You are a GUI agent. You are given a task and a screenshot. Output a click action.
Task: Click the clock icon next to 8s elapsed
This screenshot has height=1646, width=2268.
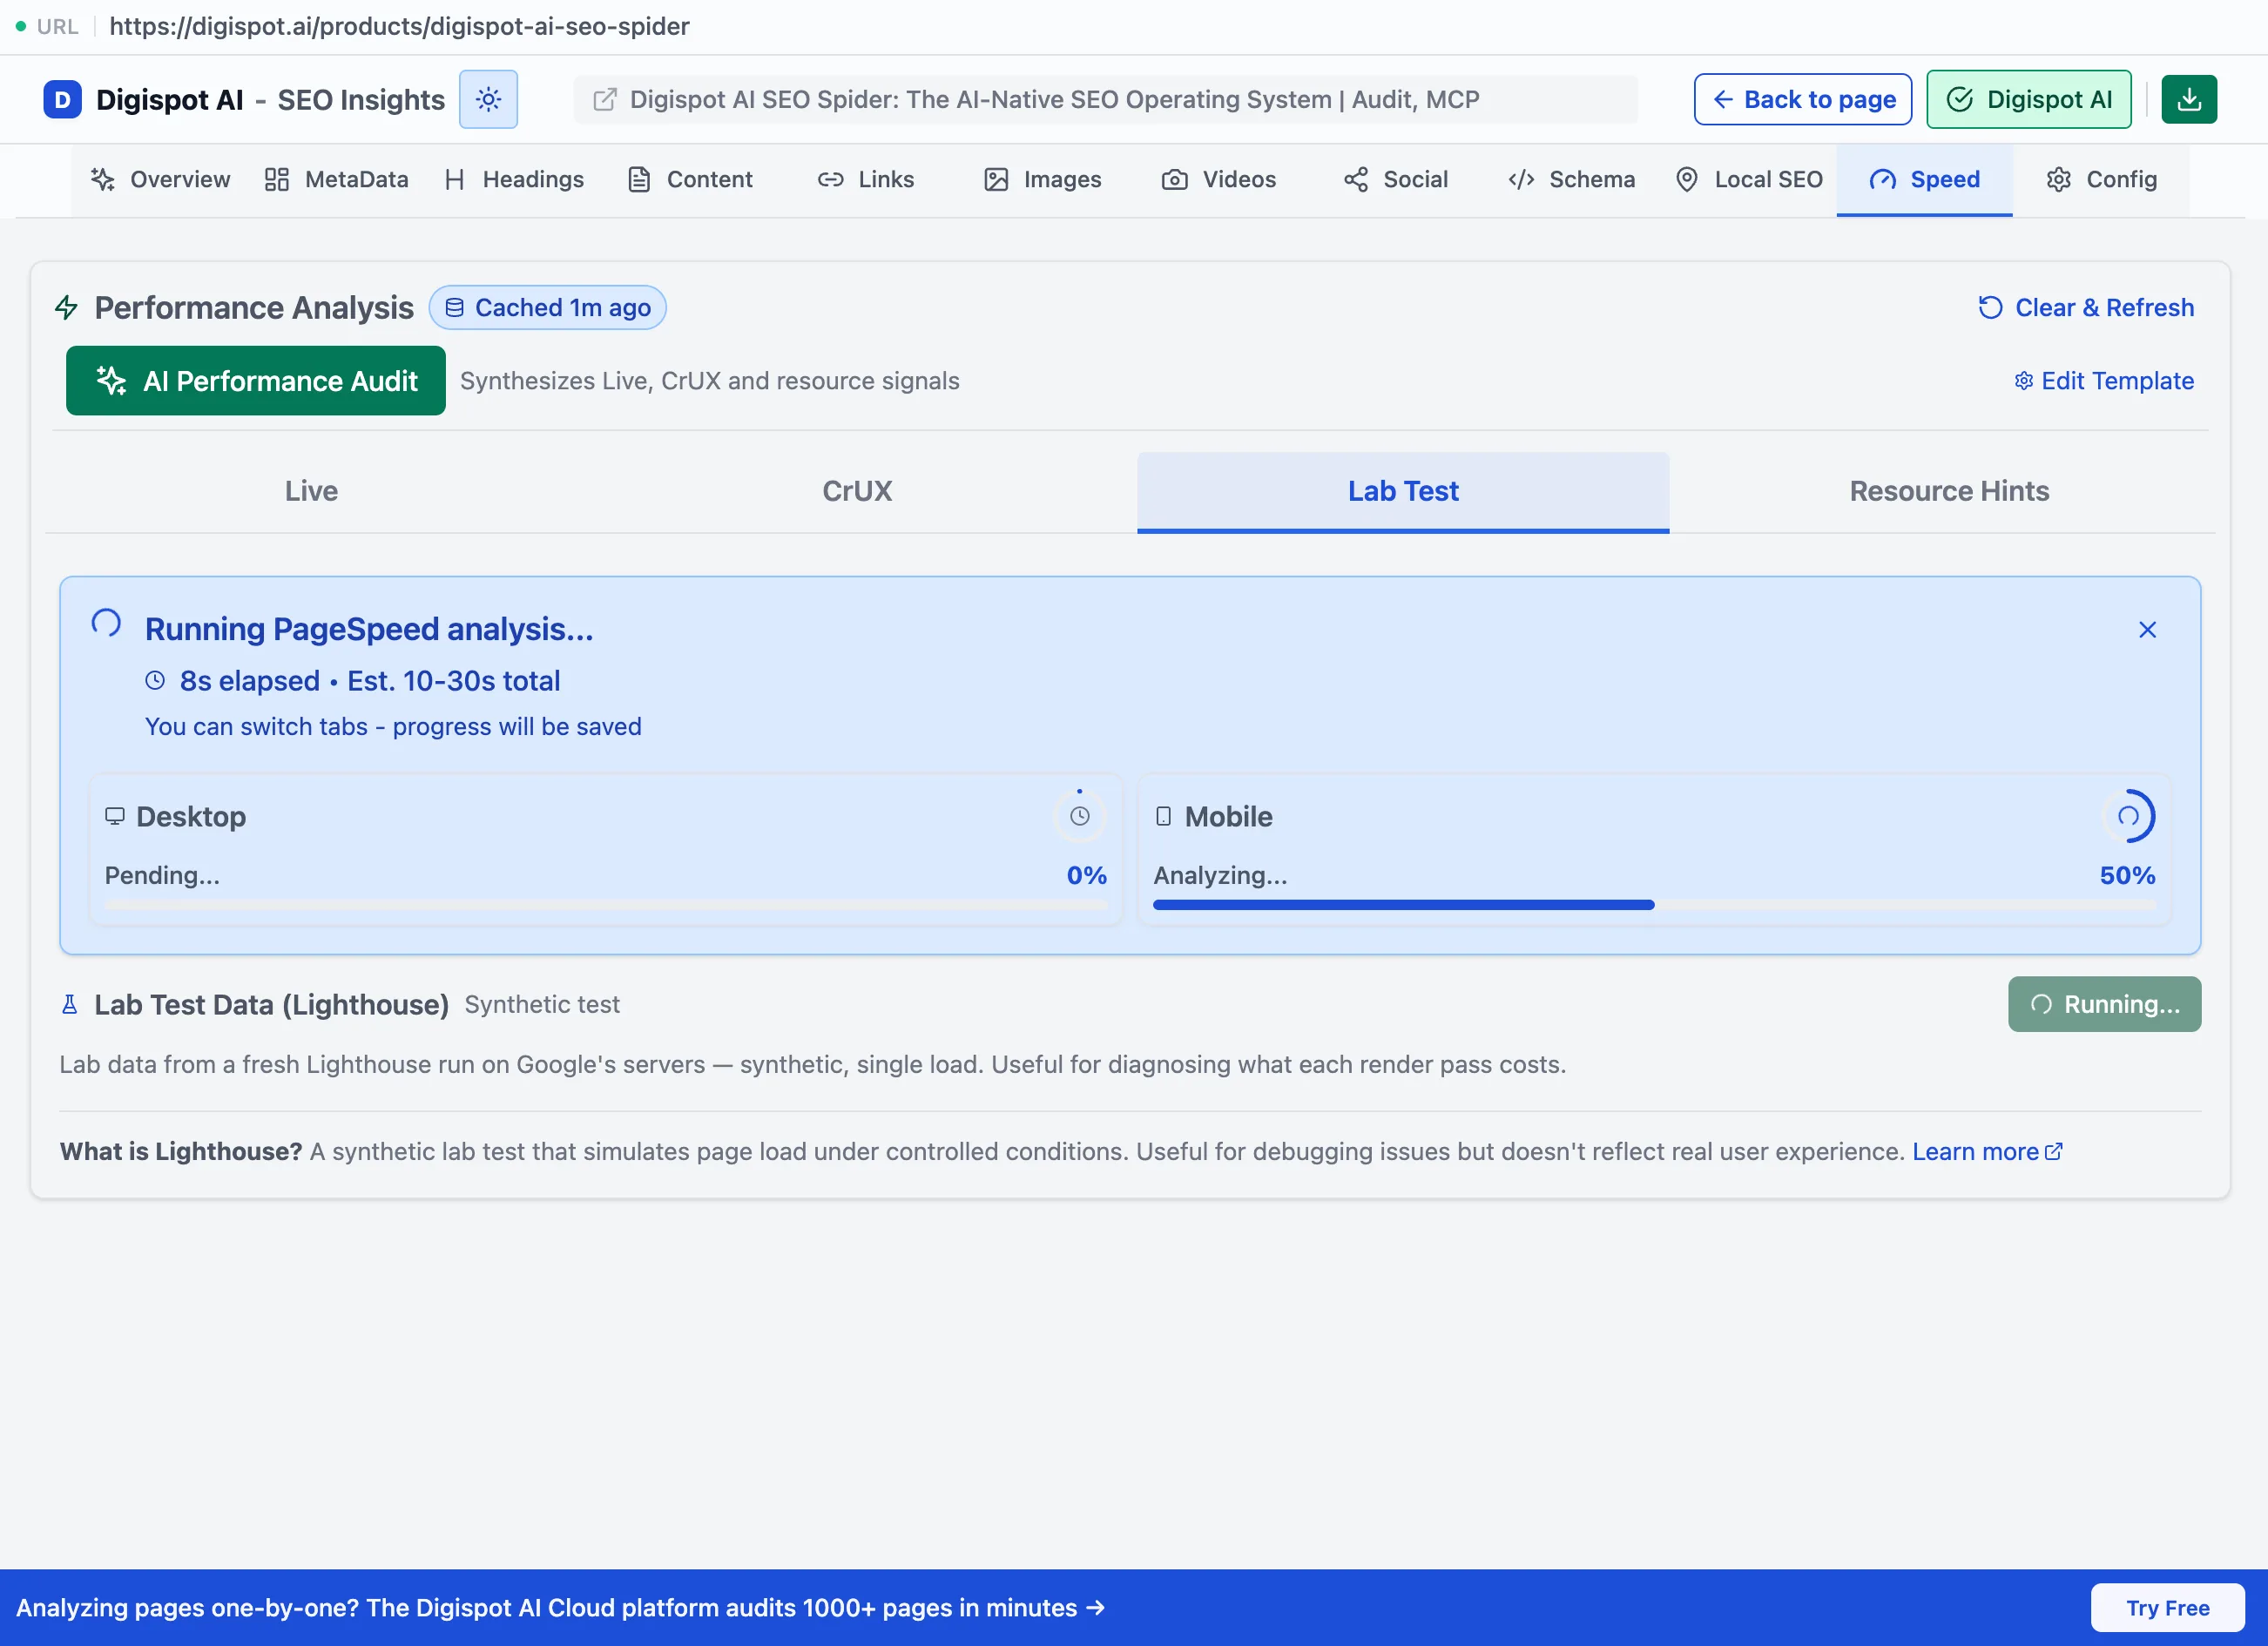155,681
